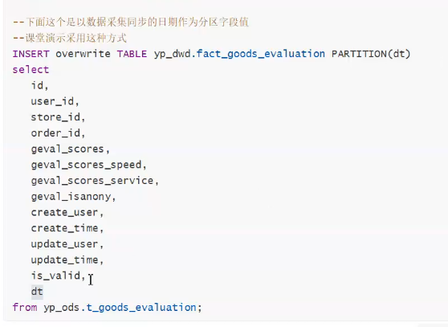Click the store_id column line
Image resolution: width=448 pixels, height=327 pixels.
pos(58,117)
